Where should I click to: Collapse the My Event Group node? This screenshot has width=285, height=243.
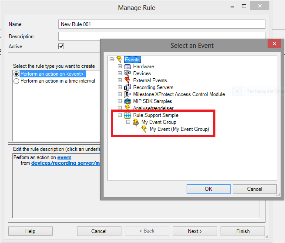[128, 122]
